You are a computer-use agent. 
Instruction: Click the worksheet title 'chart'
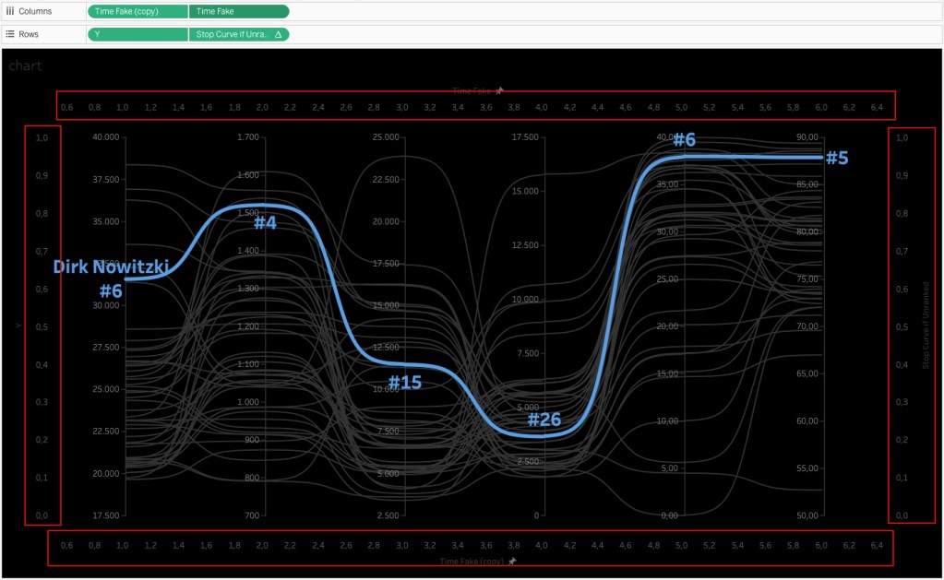25,65
